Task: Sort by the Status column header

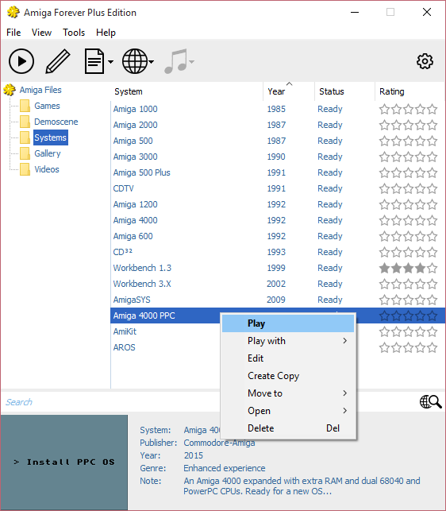Action: click(344, 91)
